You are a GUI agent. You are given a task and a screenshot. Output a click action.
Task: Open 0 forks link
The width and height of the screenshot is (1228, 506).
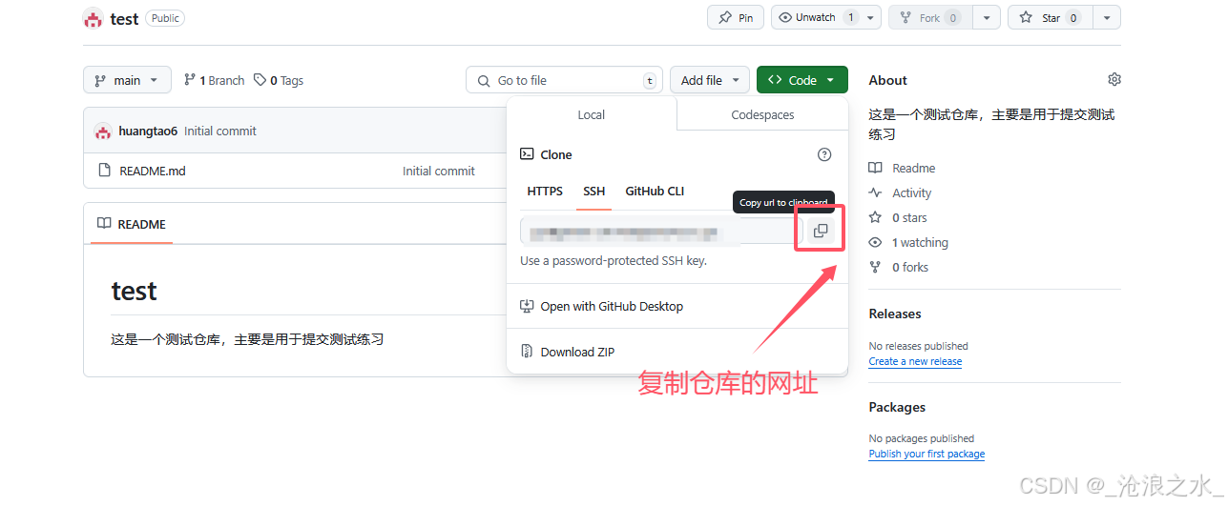coord(910,267)
